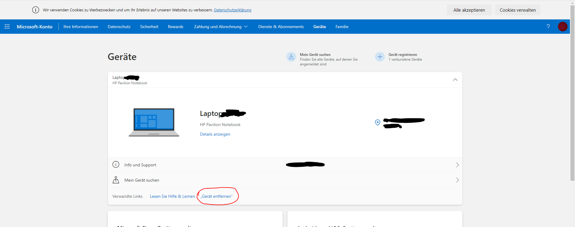Click the device location pin icon
Viewport: 575px width, 227px height.
click(378, 122)
